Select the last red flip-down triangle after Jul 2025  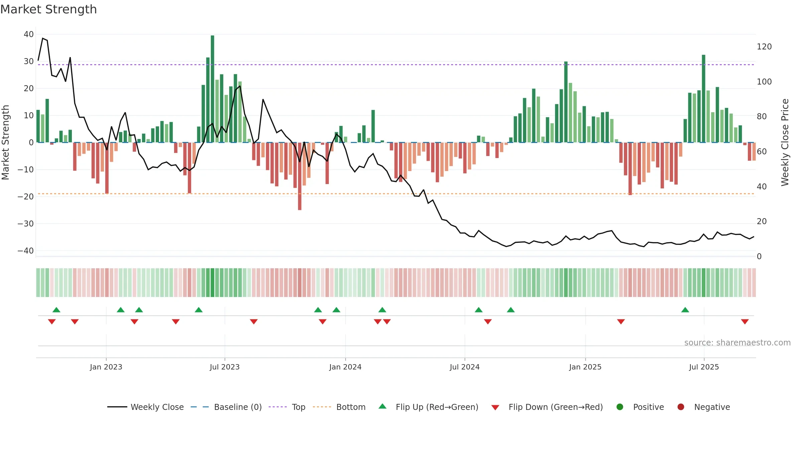(x=745, y=321)
